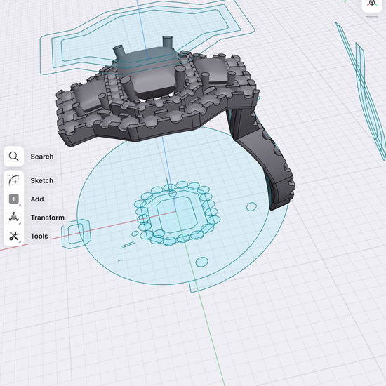
Task: Select the inner octagon sketch at origin
Action: [174, 215]
